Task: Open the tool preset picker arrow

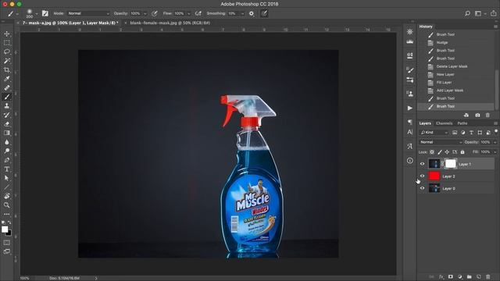Action: (x=17, y=14)
